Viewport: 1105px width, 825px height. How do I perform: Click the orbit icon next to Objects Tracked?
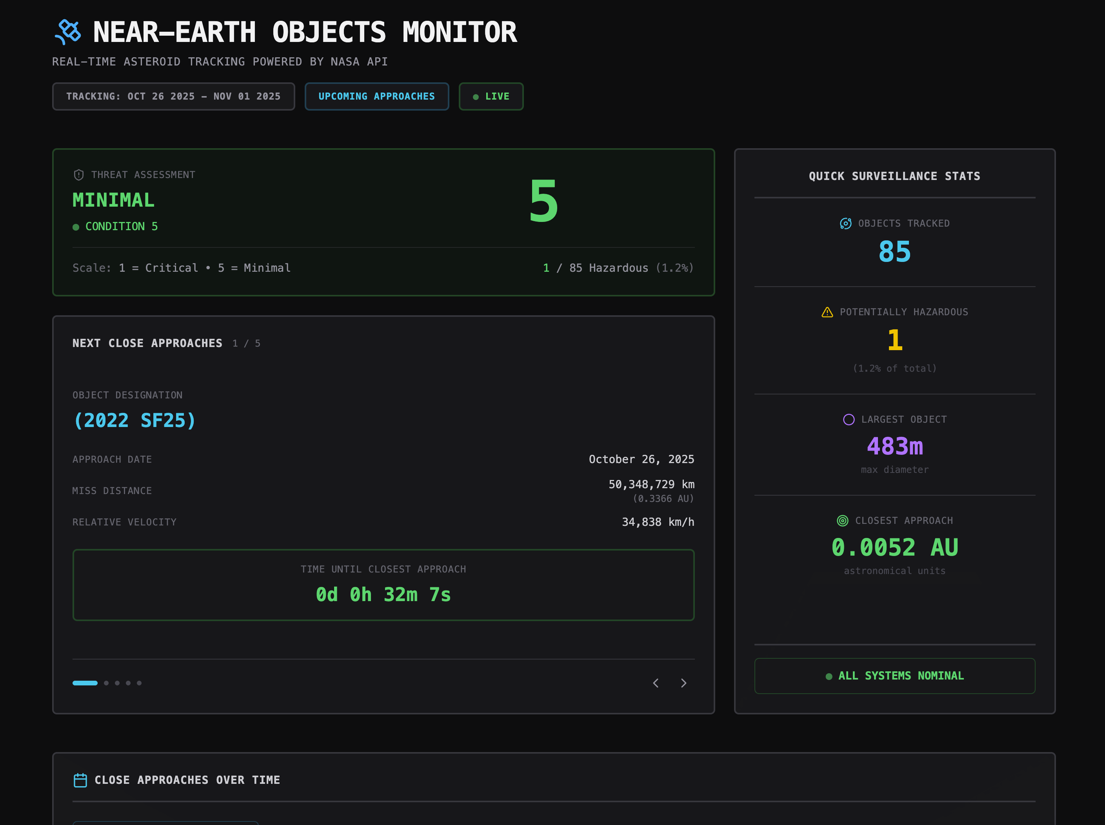click(x=845, y=223)
